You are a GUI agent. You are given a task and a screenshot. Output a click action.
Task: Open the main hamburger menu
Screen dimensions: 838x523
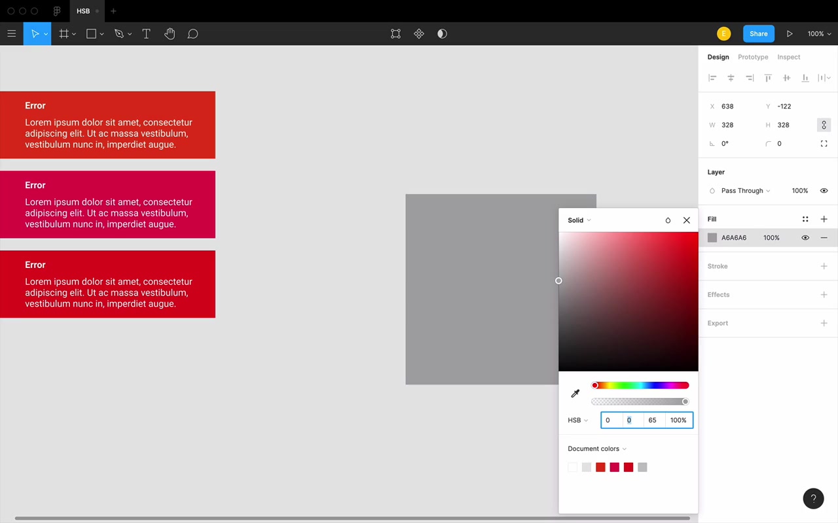(x=11, y=34)
